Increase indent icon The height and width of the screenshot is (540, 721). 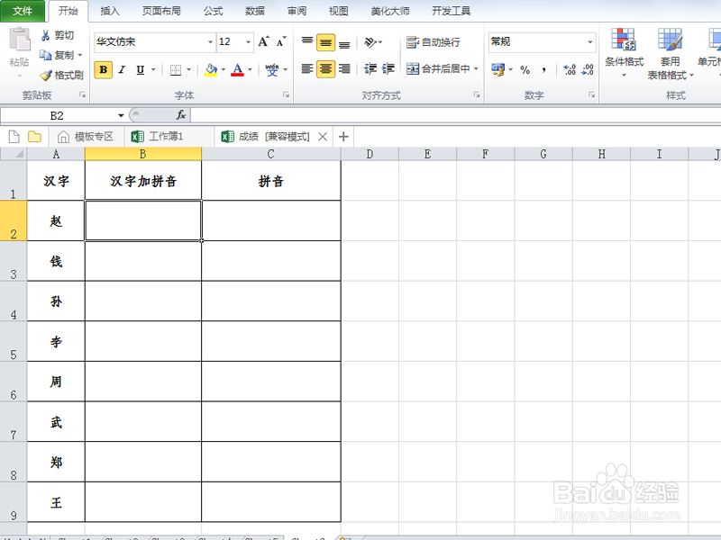pos(388,69)
